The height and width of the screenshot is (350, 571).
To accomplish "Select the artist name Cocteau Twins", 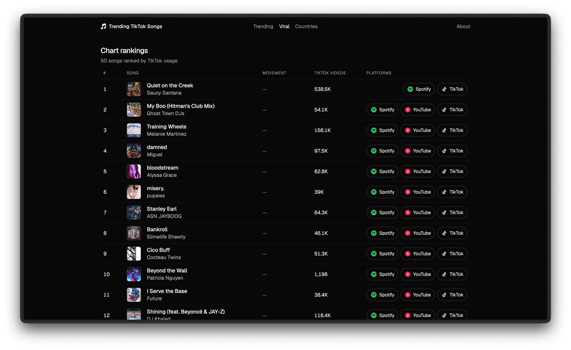I will 164,258.
